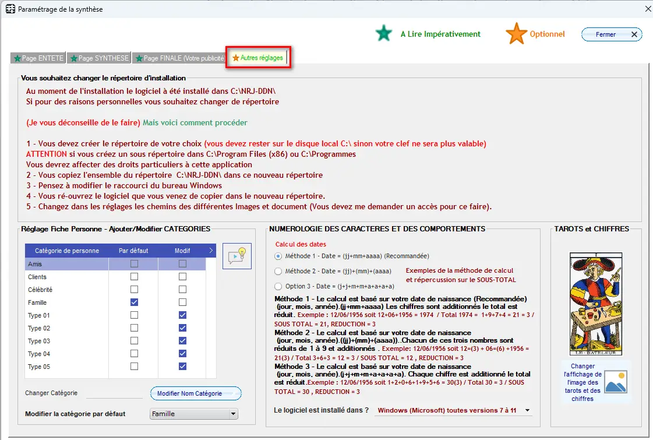Click the lightbulb help icon beside categories table
Image resolution: width=653 pixels, height=440 pixels.
[237, 256]
